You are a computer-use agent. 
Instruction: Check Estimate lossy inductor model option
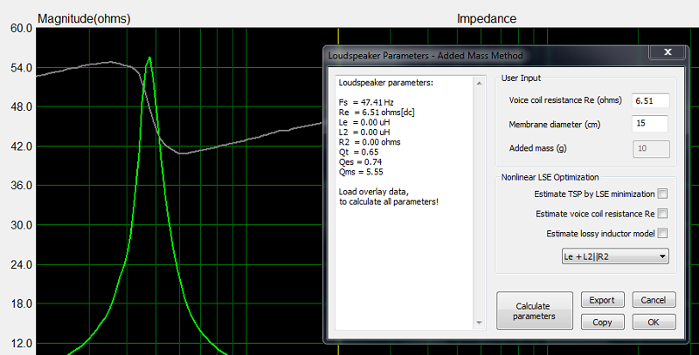tap(662, 233)
